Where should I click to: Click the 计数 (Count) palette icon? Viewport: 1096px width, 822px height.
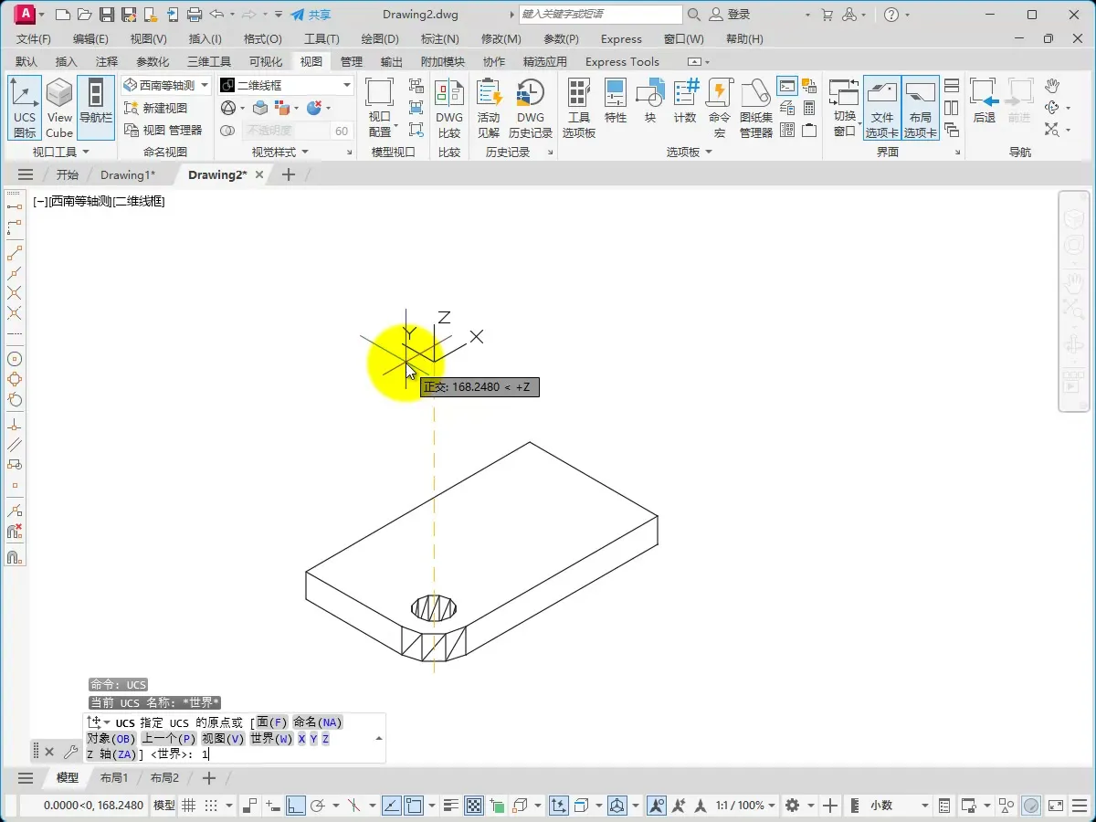pos(685,101)
